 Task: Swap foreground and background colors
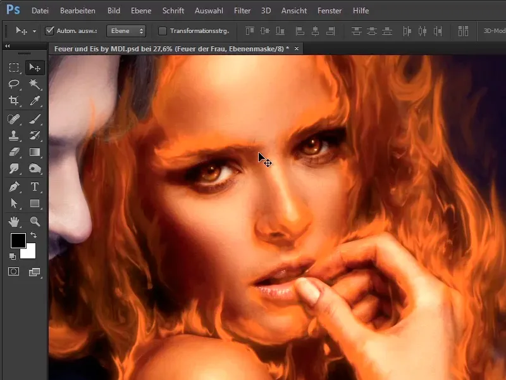pos(34,235)
